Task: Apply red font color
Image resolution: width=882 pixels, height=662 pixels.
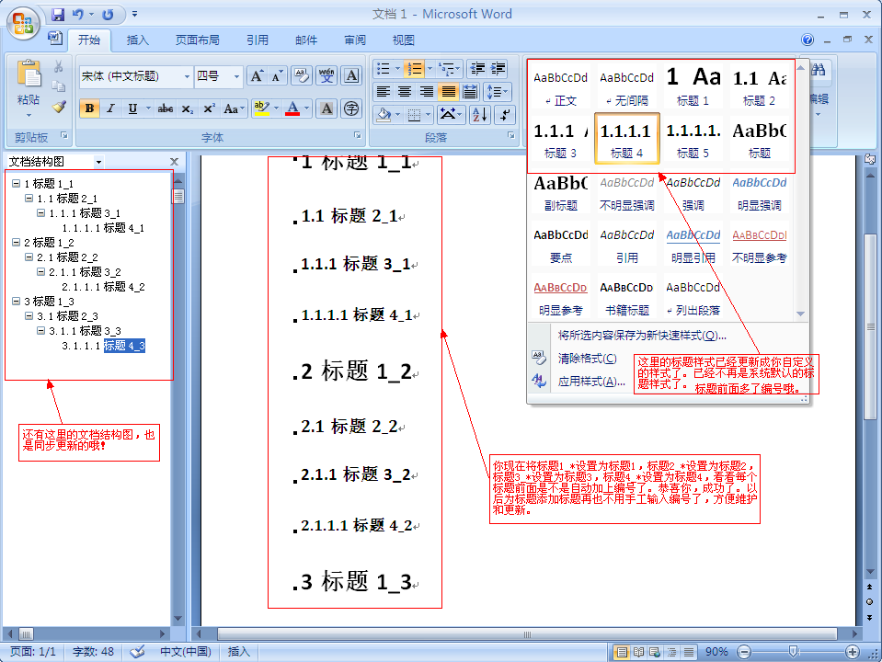Action: click(292, 108)
